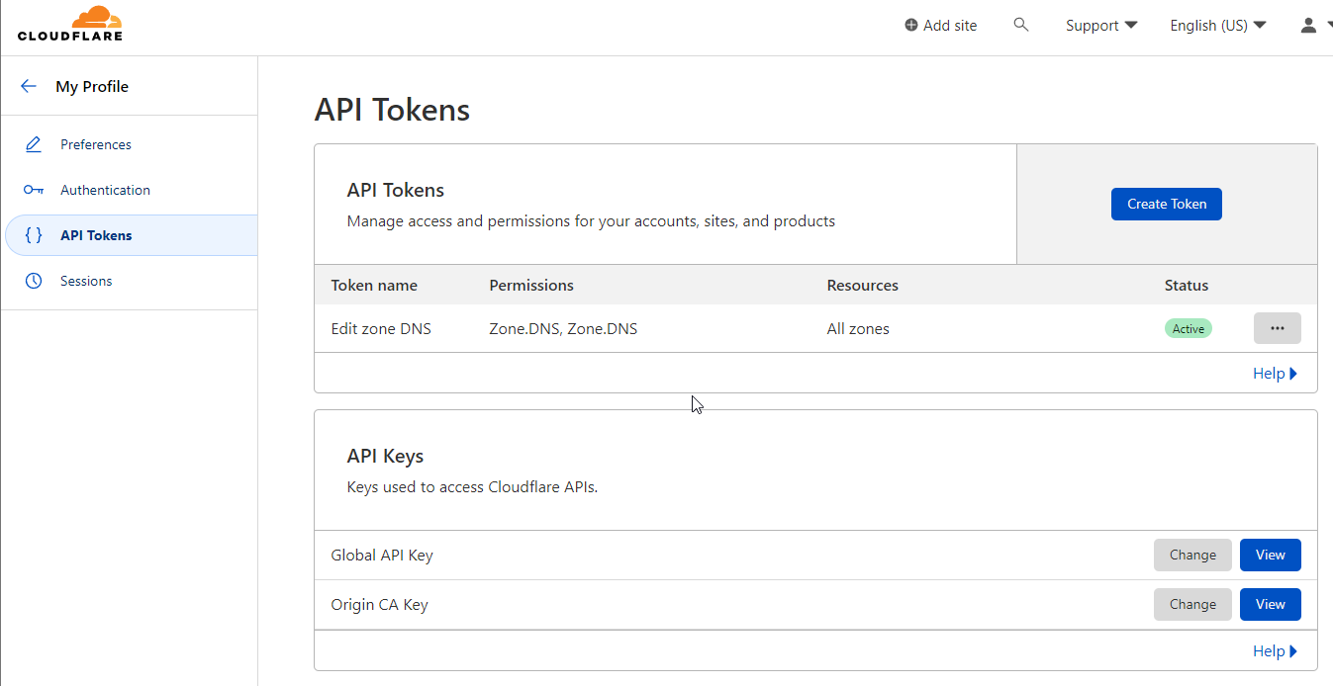The width and height of the screenshot is (1333, 686).
Task: Click the Active status badge
Action: [x=1189, y=329]
